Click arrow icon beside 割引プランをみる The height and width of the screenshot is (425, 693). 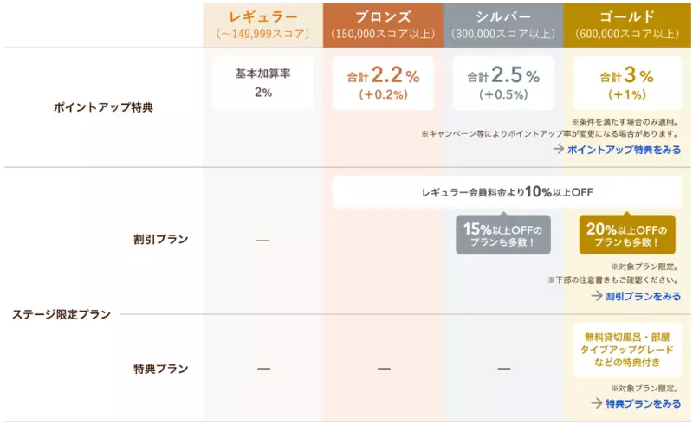coord(597,295)
